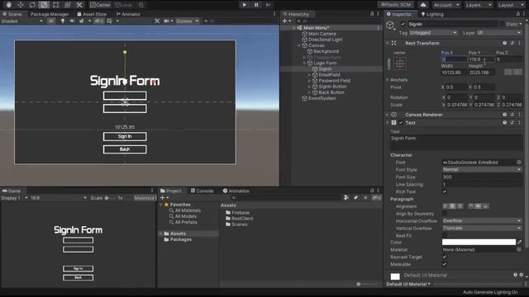Toggle the Best Fit checkbox

pyautogui.click(x=445, y=235)
